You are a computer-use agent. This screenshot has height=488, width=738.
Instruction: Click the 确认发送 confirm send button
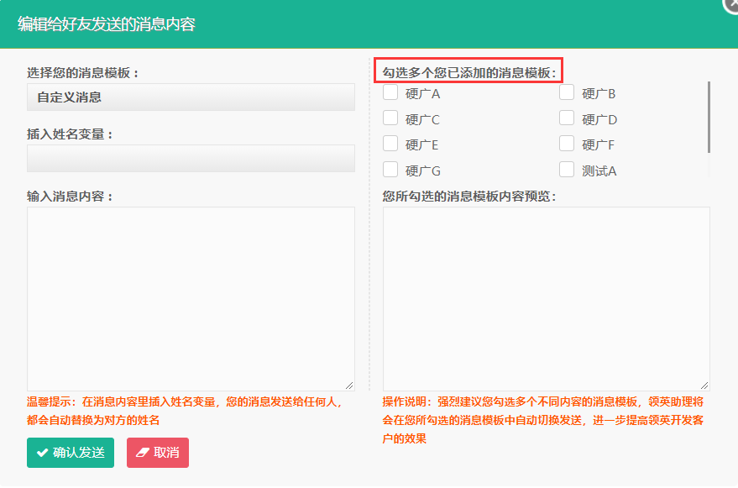pyautogui.click(x=70, y=452)
